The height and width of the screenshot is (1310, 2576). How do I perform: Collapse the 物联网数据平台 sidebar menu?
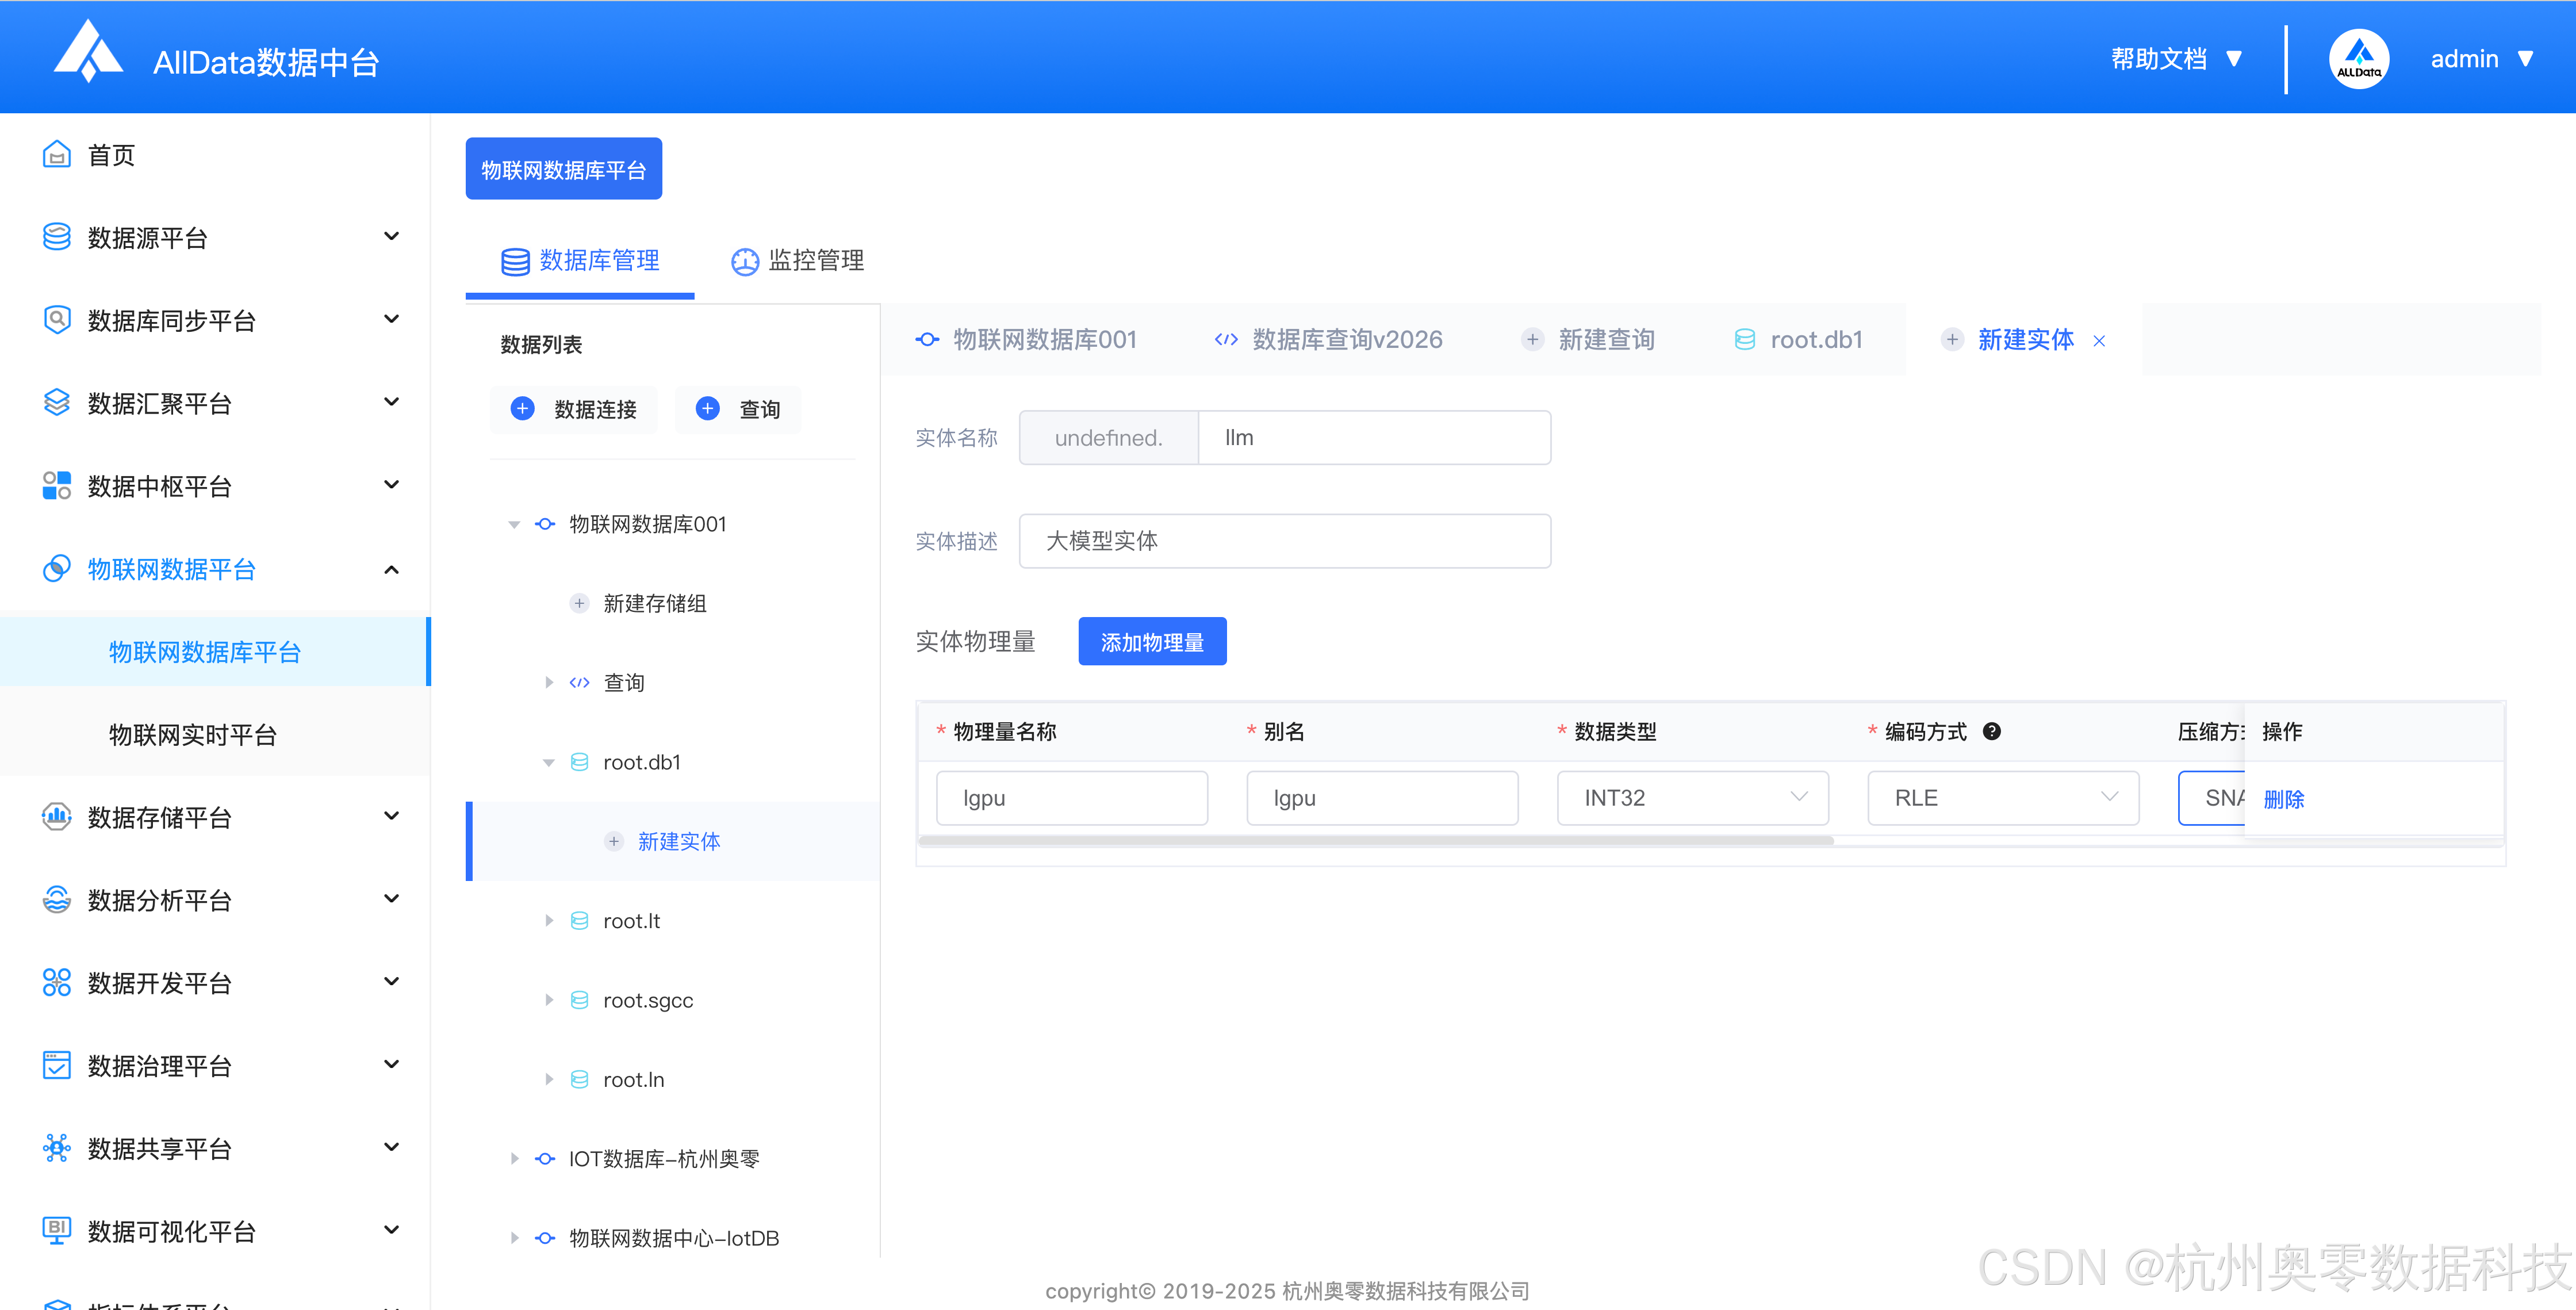391,570
